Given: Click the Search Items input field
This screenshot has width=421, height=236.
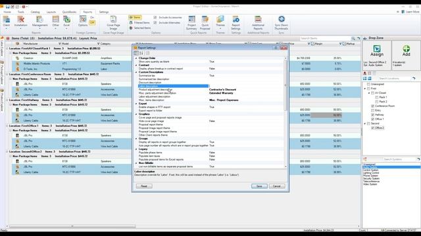Looking at the screenshot, I should [x=325, y=39].
